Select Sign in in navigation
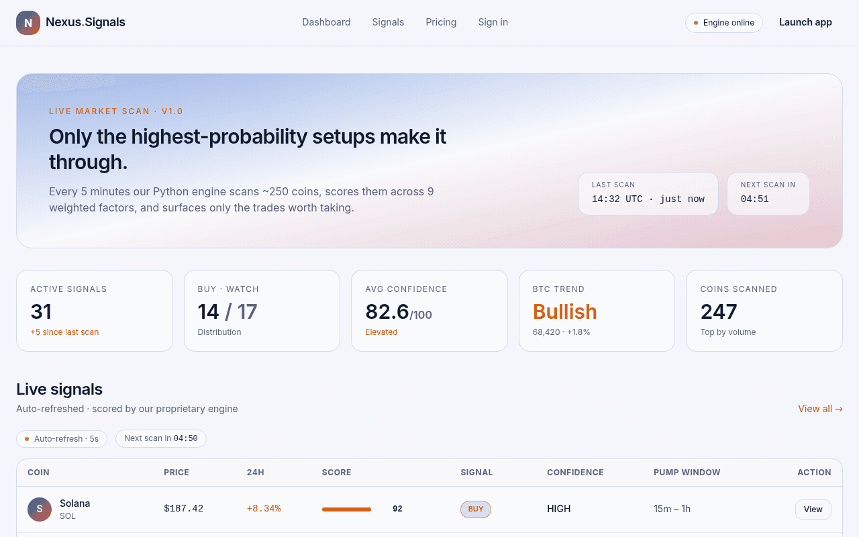Screen dimensions: 859x537 tap(493, 22)
